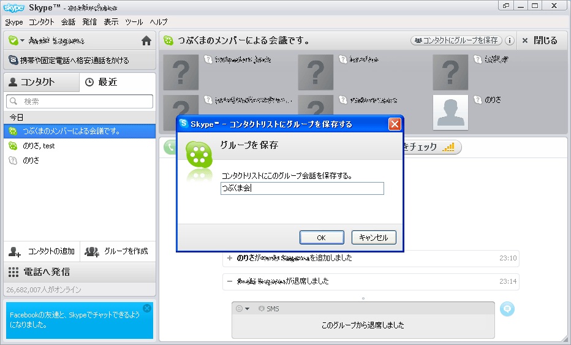Click the 今日 date group header

80,117
